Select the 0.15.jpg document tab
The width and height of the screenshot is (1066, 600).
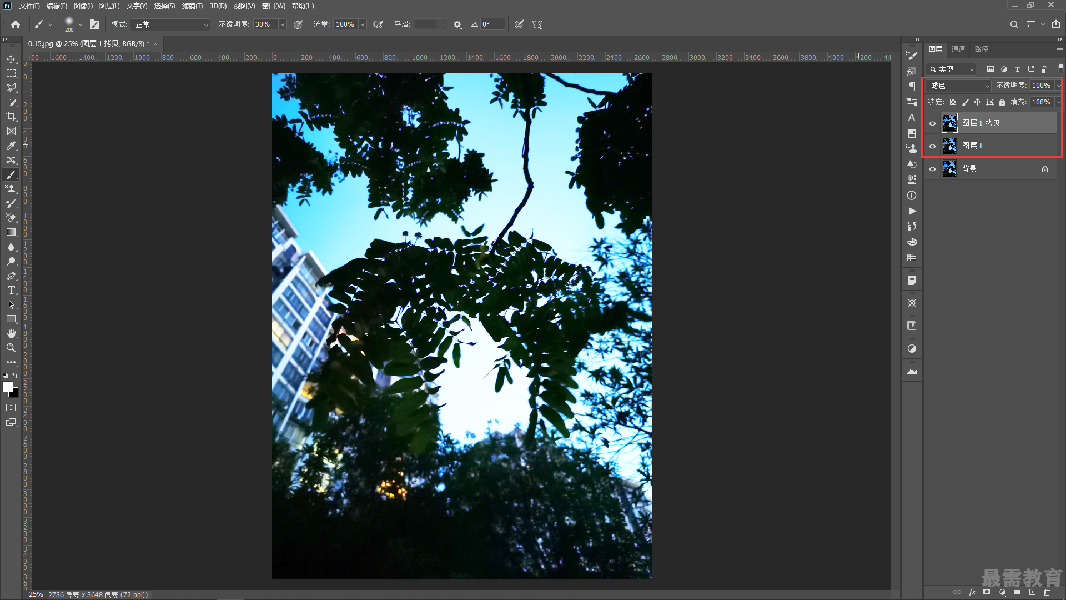(x=89, y=43)
